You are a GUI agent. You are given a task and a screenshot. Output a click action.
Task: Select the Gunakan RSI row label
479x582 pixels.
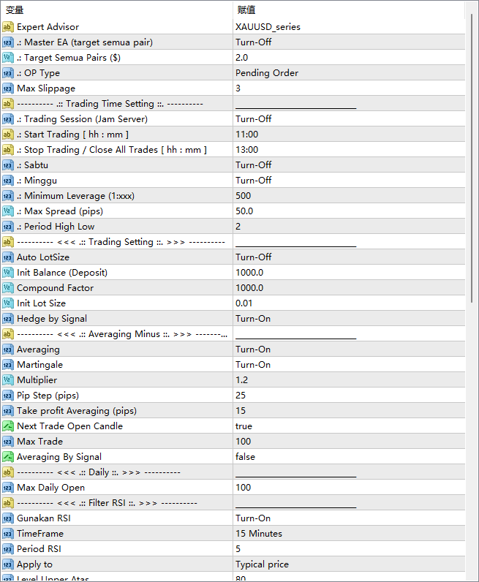coord(44,518)
